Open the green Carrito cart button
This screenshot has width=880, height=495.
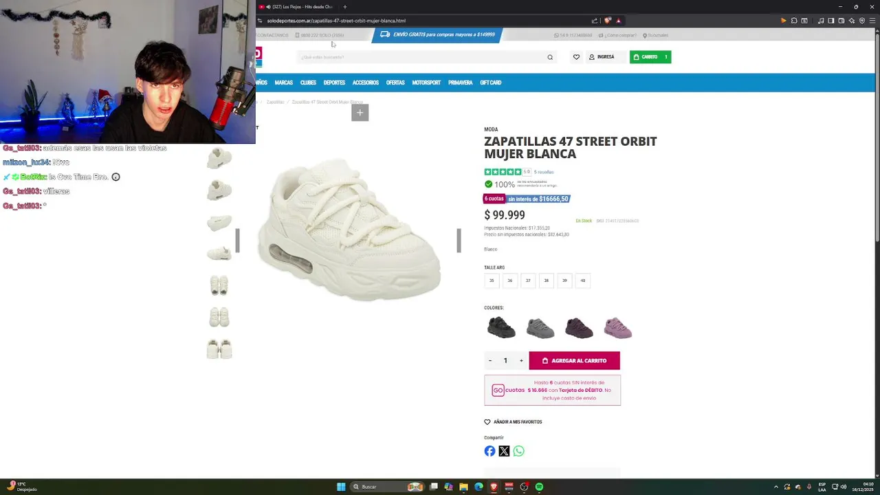(650, 57)
